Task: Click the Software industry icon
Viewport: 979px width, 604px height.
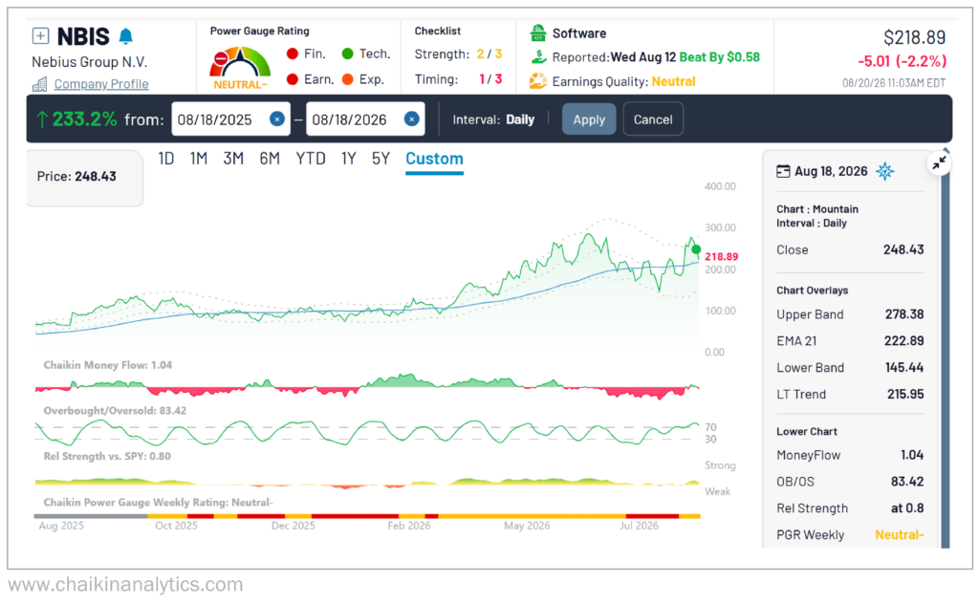Action: pos(537,32)
